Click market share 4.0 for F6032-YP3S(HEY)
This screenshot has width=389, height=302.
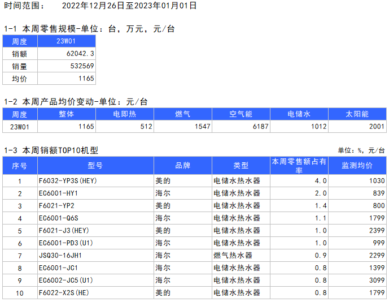point(321,181)
